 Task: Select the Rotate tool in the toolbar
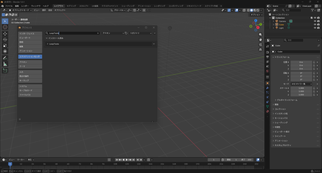point(5,39)
